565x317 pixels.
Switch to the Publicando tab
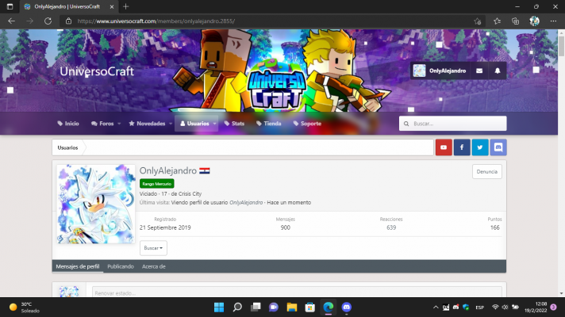121,267
